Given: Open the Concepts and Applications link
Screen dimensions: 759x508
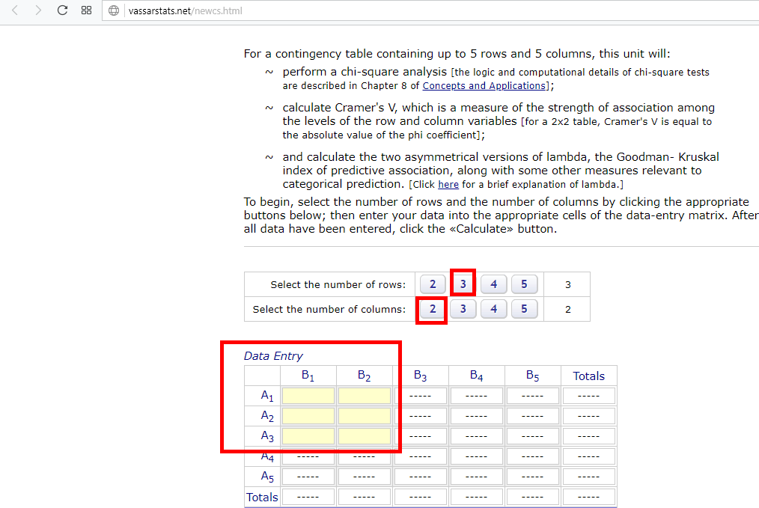Looking at the screenshot, I should [484, 85].
